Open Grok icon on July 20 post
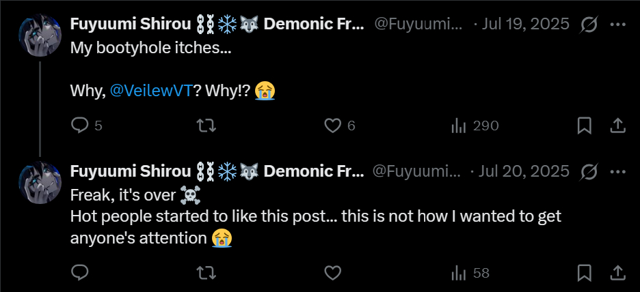This screenshot has height=292, width=640. pyautogui.click(x=588, y=171)
